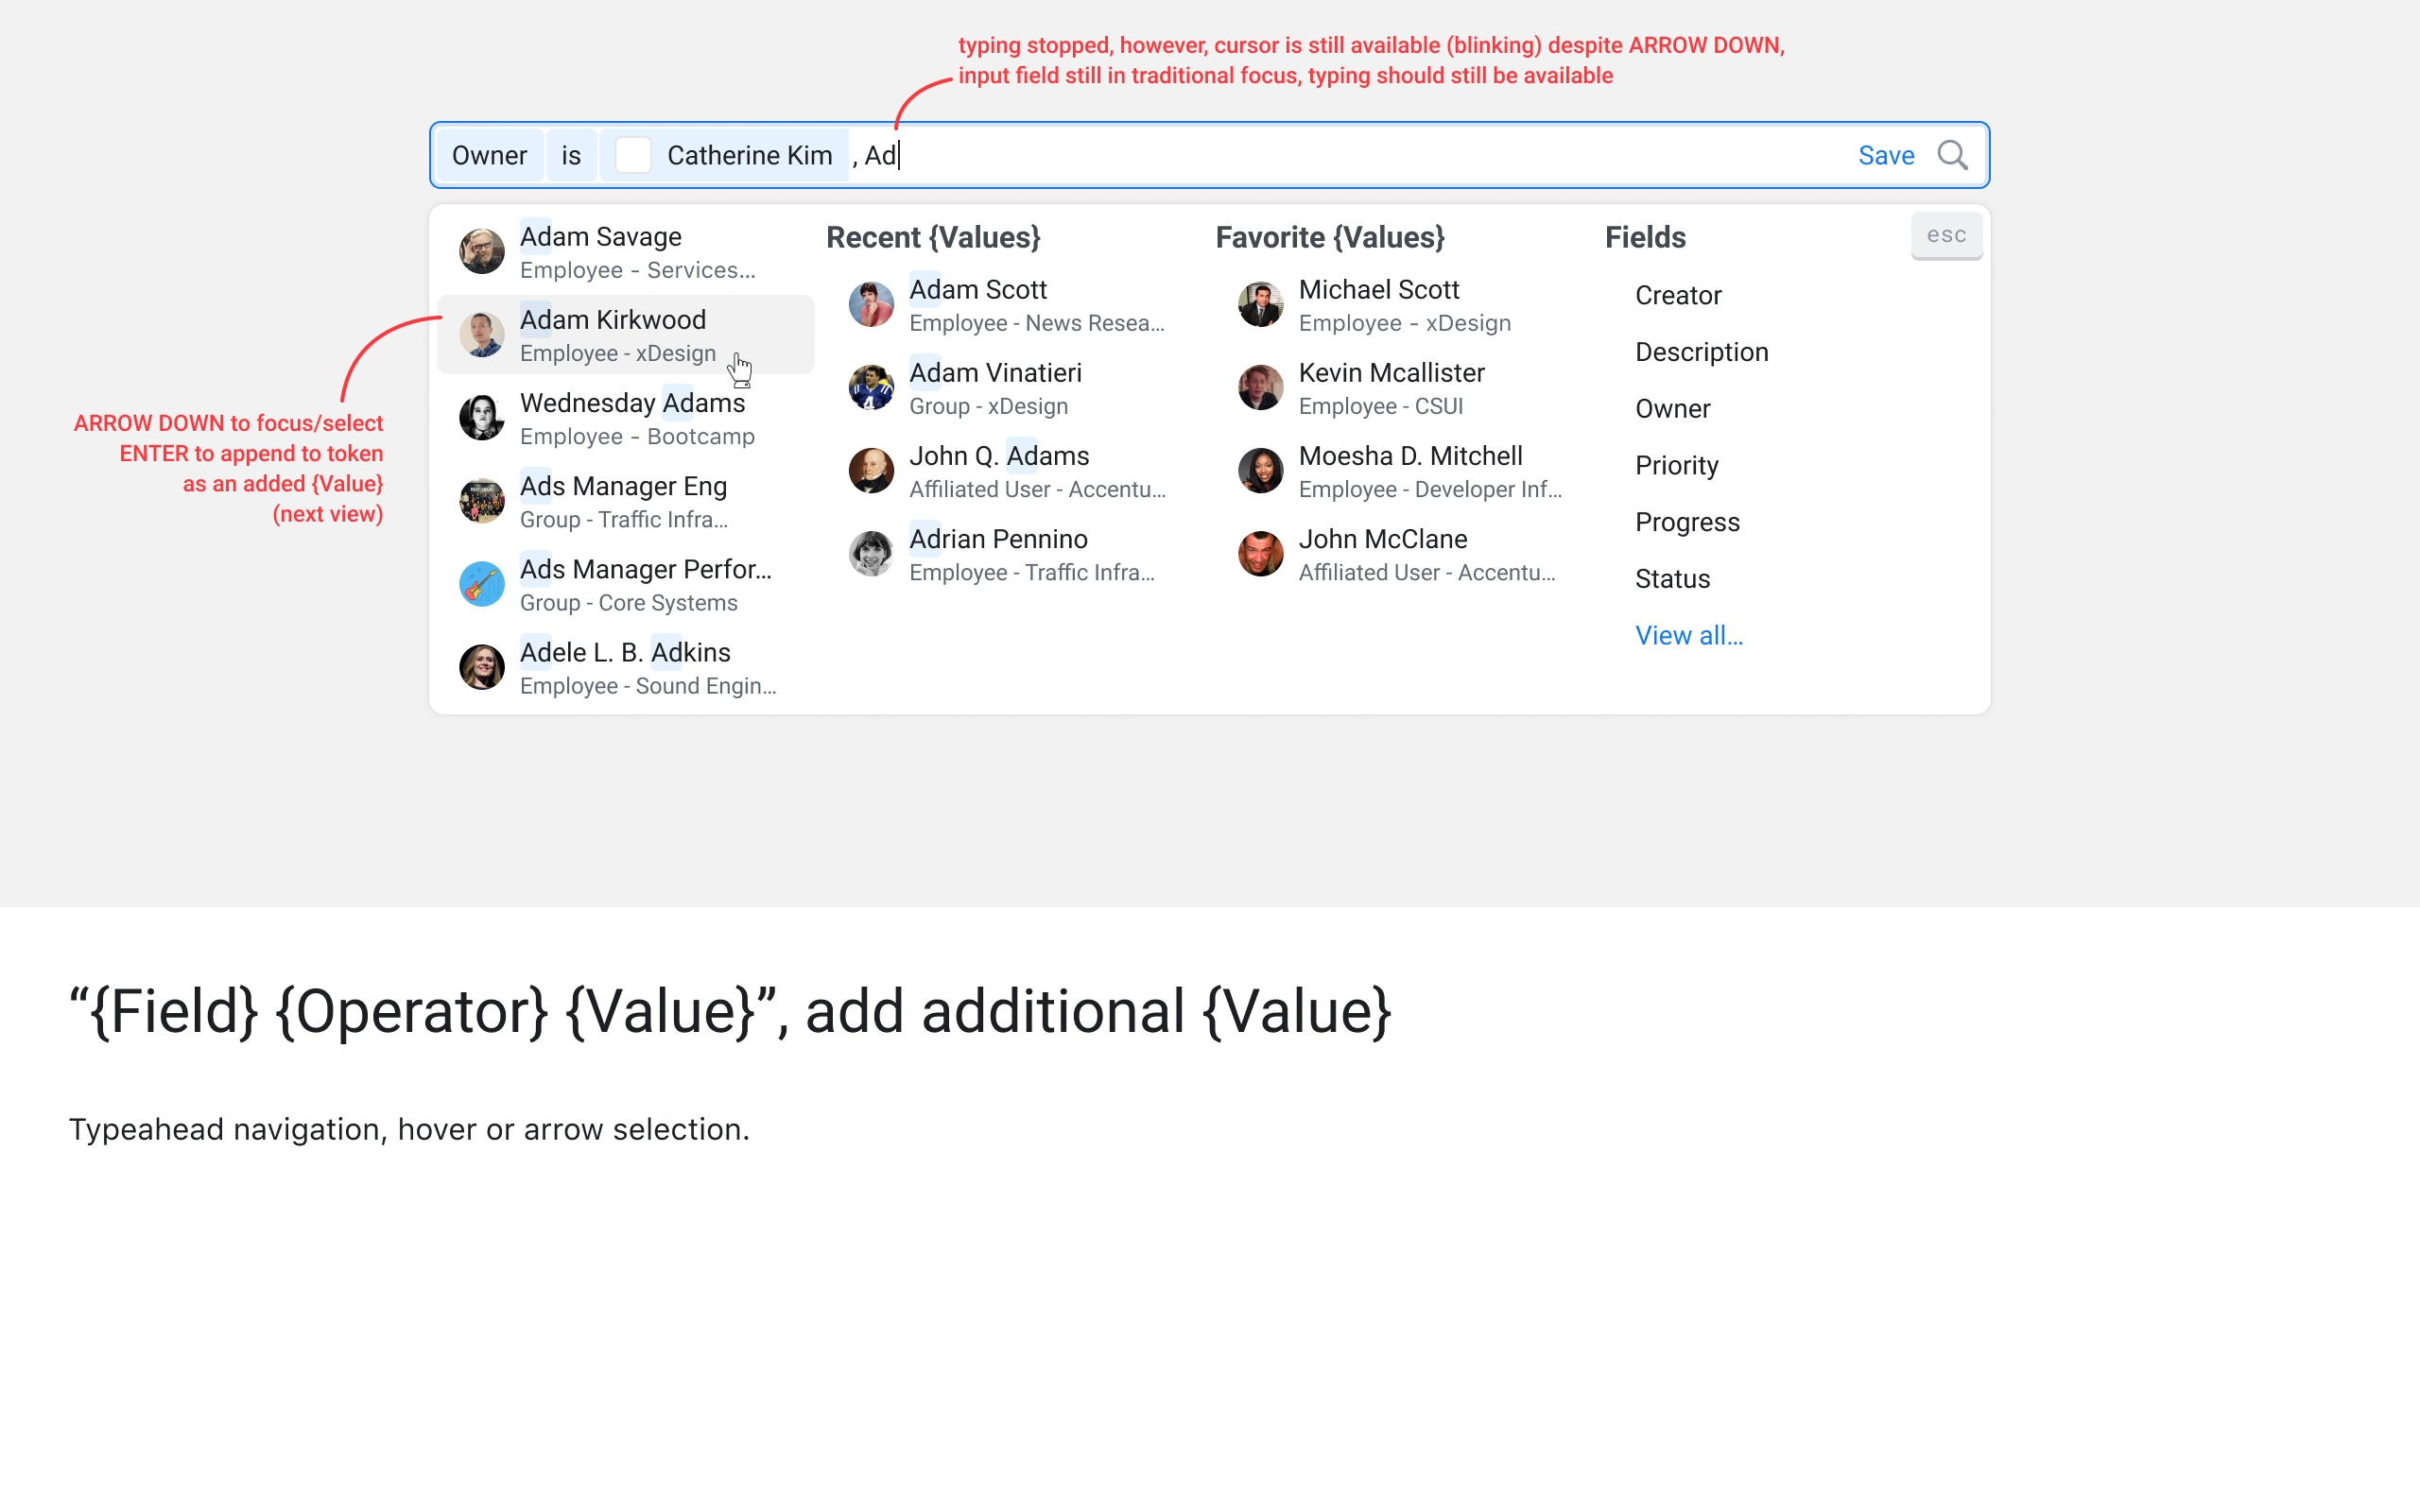Click Adam Savage's avatar photo
Viewport: 2420px width, 1512px height.
pos(481,251)
